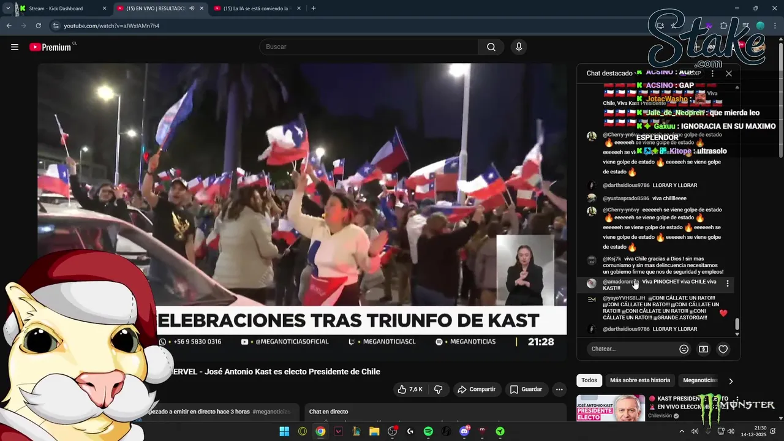Open OBS Studio from the taskbar
Viewport: 784px width, 441px height.
[393, 431]
